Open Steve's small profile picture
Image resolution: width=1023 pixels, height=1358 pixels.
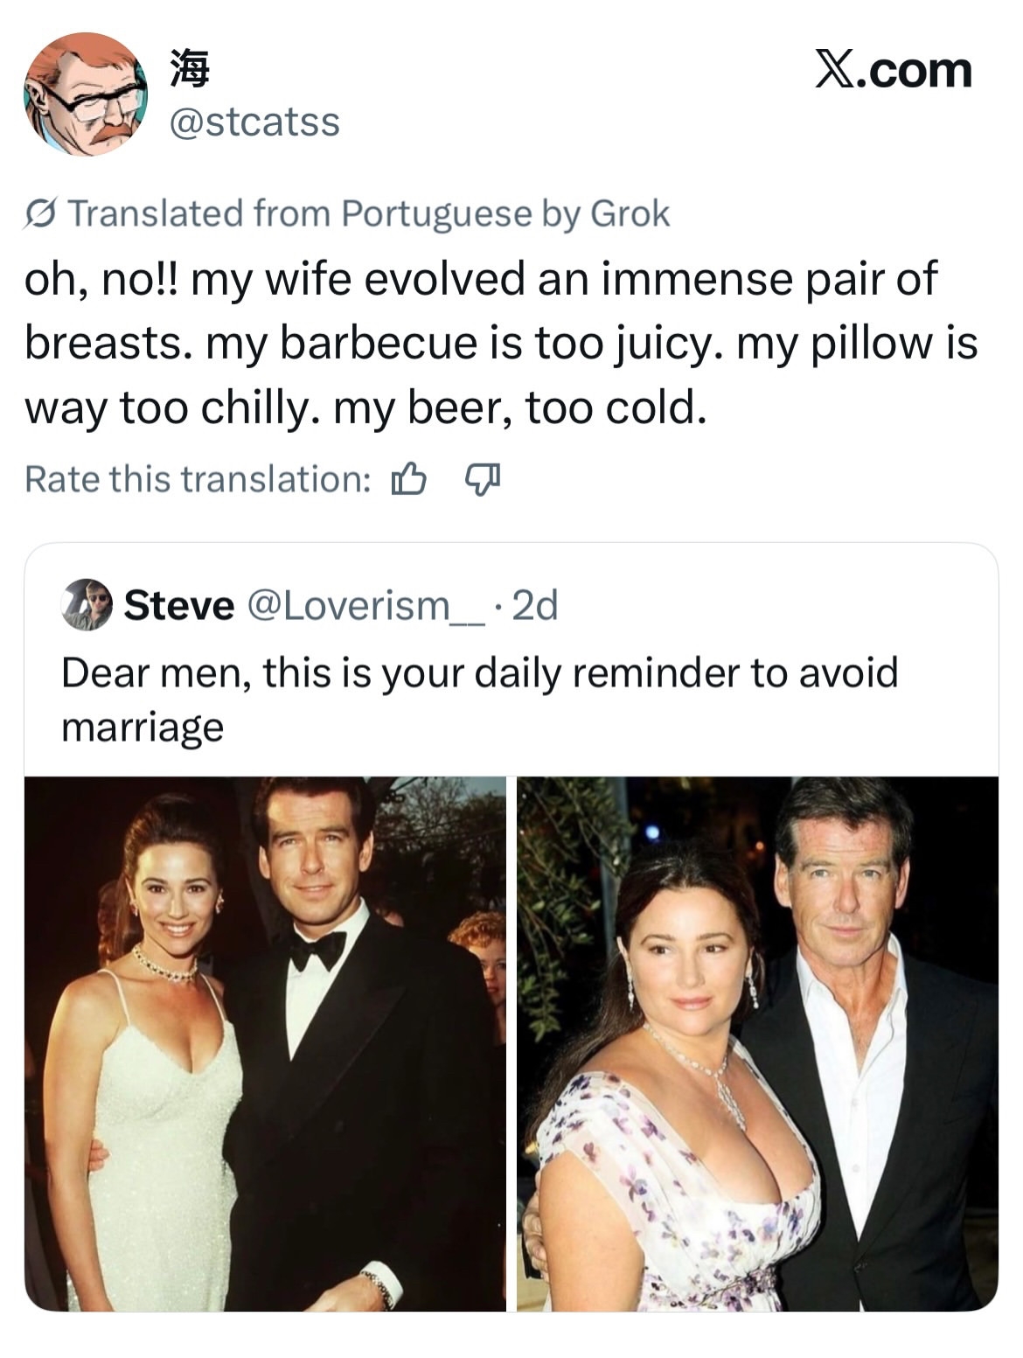[87, 604]
